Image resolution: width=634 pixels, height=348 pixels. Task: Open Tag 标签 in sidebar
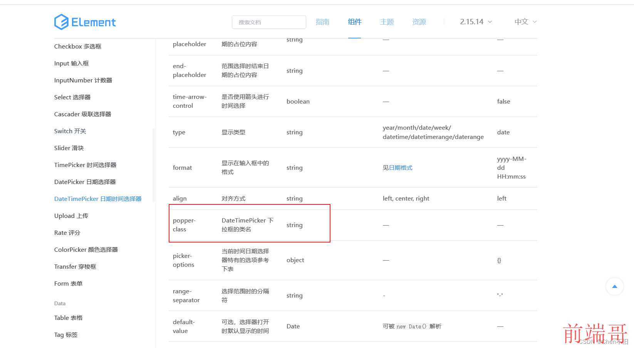pyautogui.click(x=66, y=335)
